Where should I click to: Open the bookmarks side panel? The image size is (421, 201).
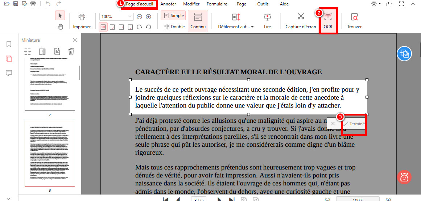click(9, 44)
